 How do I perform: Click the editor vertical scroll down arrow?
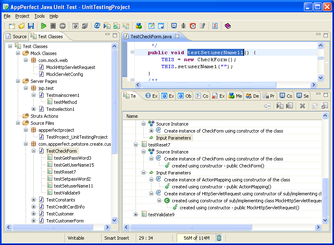320,78
